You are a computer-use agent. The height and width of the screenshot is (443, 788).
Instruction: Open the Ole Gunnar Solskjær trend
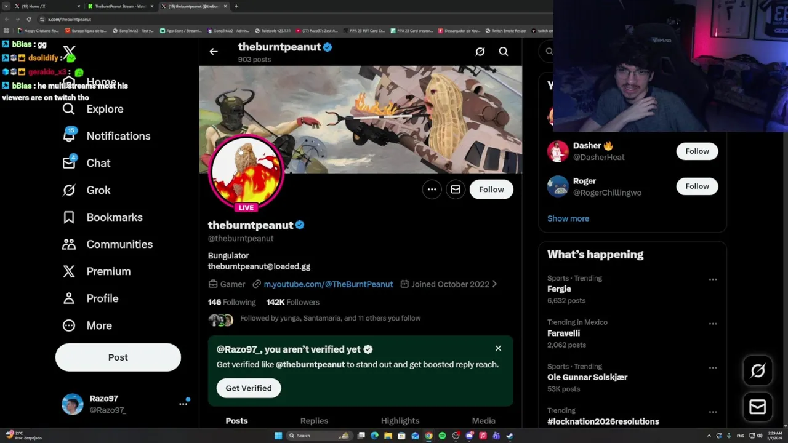587,378
